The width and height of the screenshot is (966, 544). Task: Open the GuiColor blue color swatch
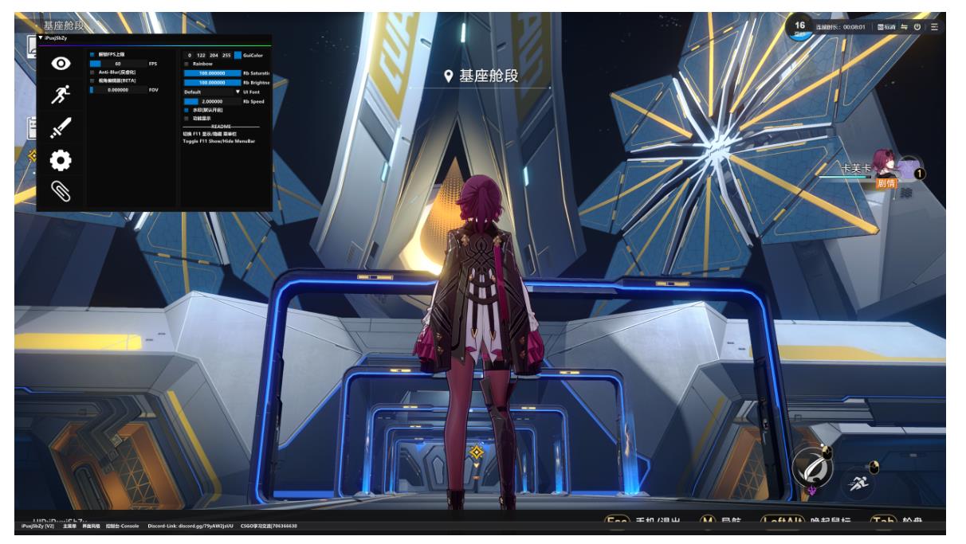[238, 55]
